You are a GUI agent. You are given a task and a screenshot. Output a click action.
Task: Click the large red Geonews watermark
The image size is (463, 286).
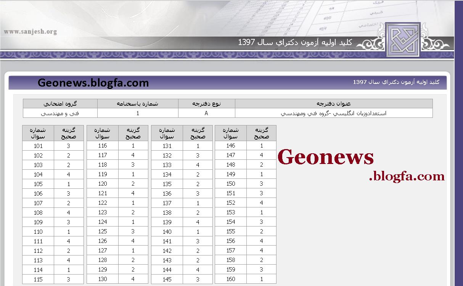[x=326, y=157]
